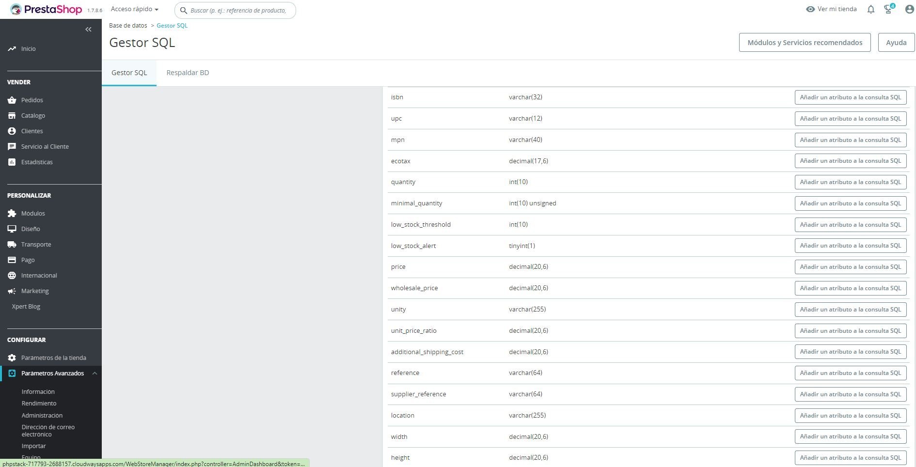Image resolution: width=916 pixels, height=467 pixels.
Task: Click the eye icon for Ver mi tienda
Action: (810, 9)
